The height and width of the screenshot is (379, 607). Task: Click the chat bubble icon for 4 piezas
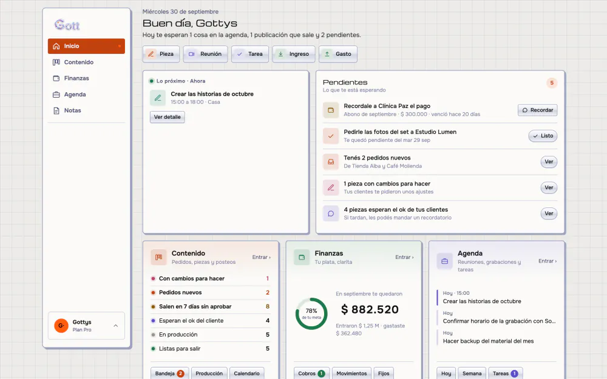331,213
